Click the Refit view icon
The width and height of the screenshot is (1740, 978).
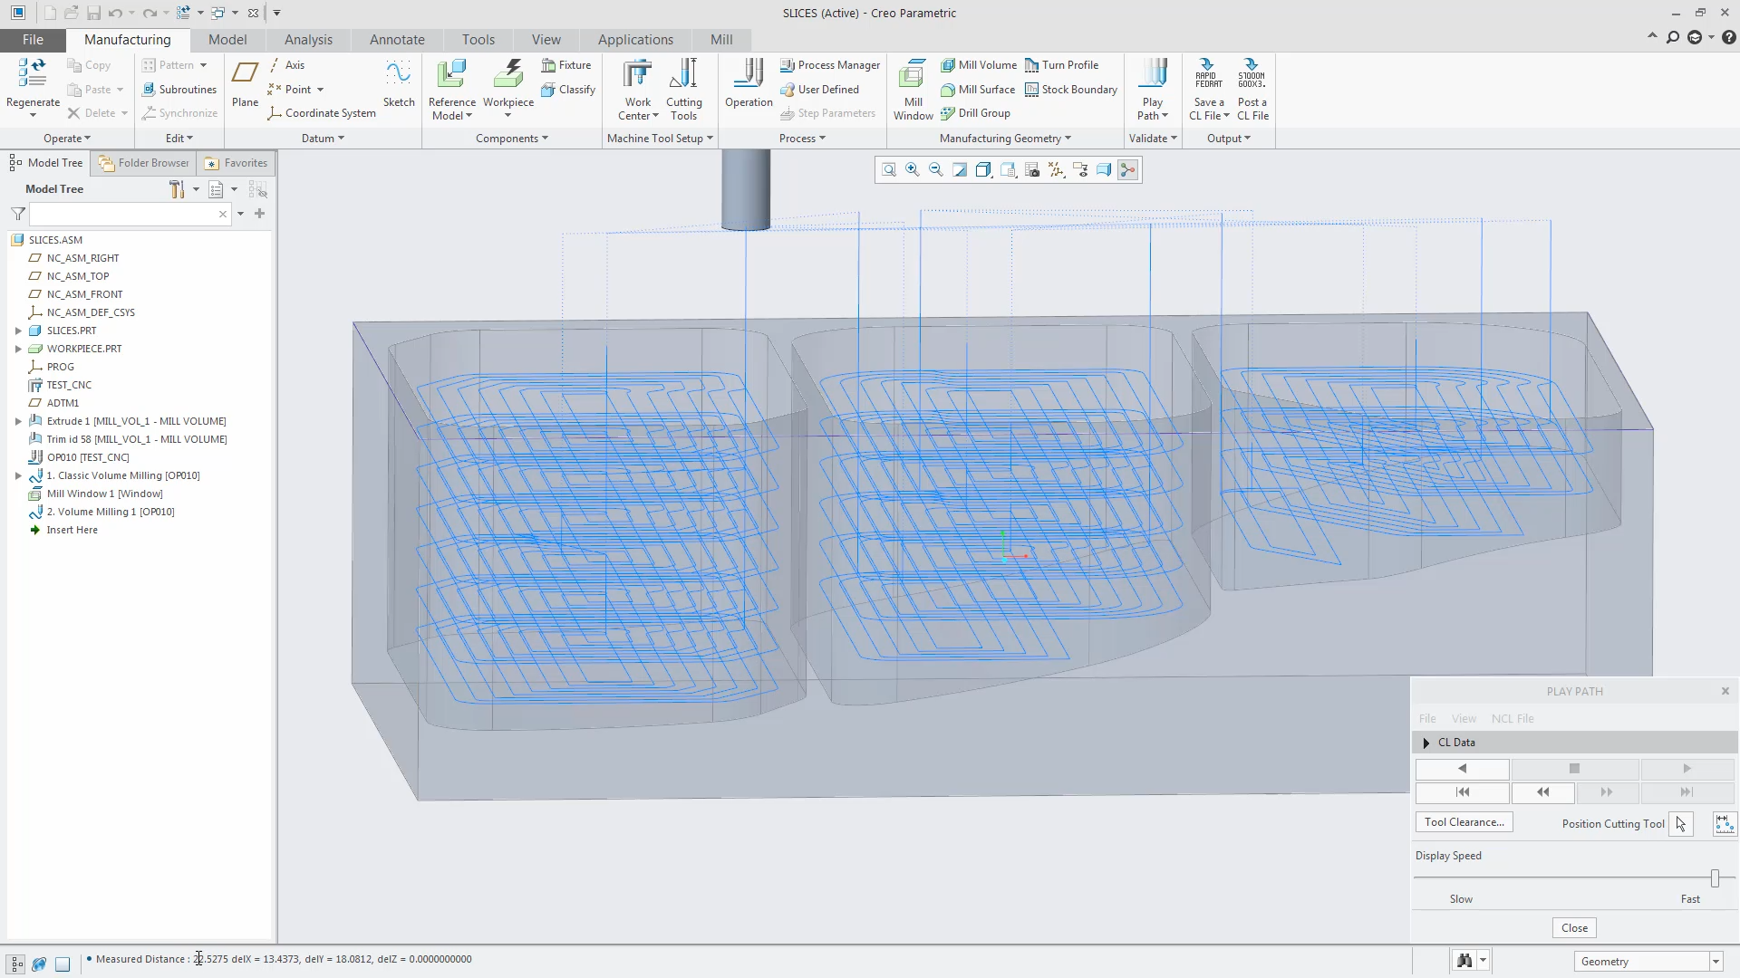[889, 170]
